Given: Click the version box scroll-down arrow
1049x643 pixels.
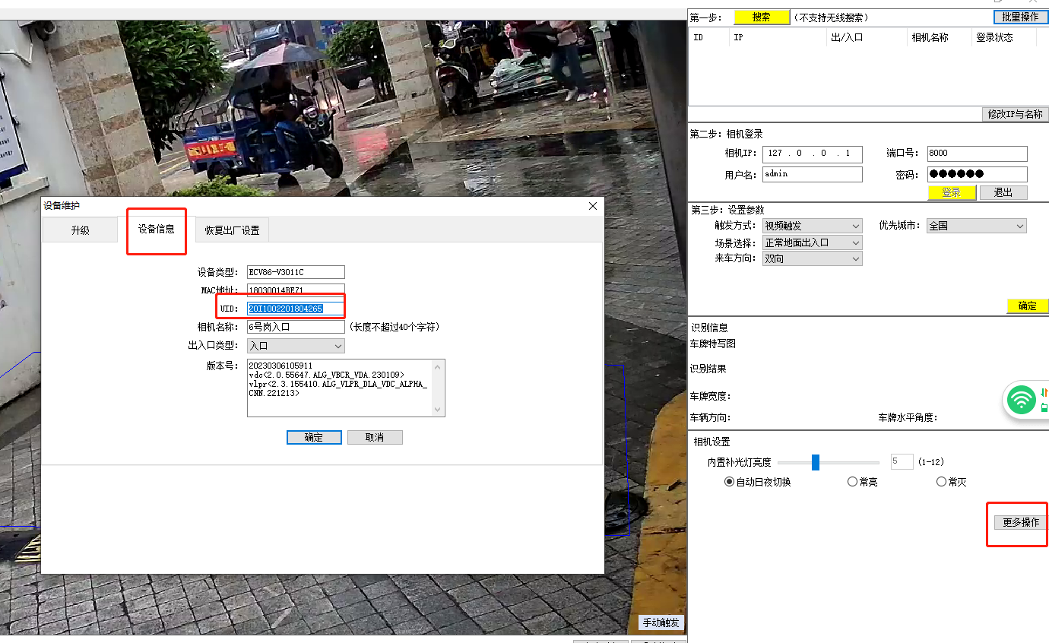Looking at the screenshot, I should (x=437, y=410).
